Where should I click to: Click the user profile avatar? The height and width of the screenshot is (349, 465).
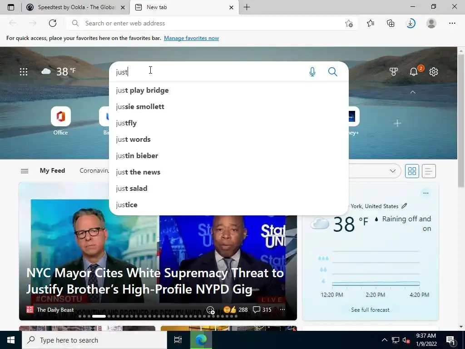point(431,23)
